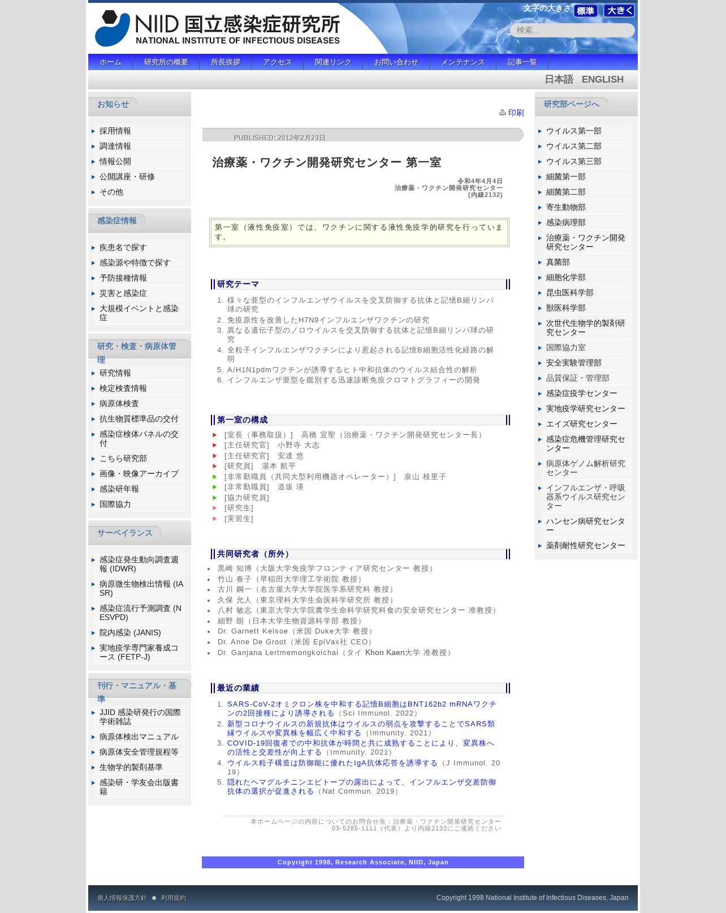The width and height of the screenshot is (726, 913).
Task: Open the 新型コロナウイルスの新規抗体 publication link
Action: [x=361, y=729]
